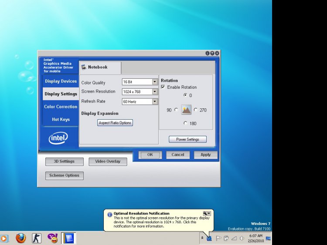The image size is (327, 245).
Task: Select the 90 degree rotation option
Action: click(x=176, y=110)
